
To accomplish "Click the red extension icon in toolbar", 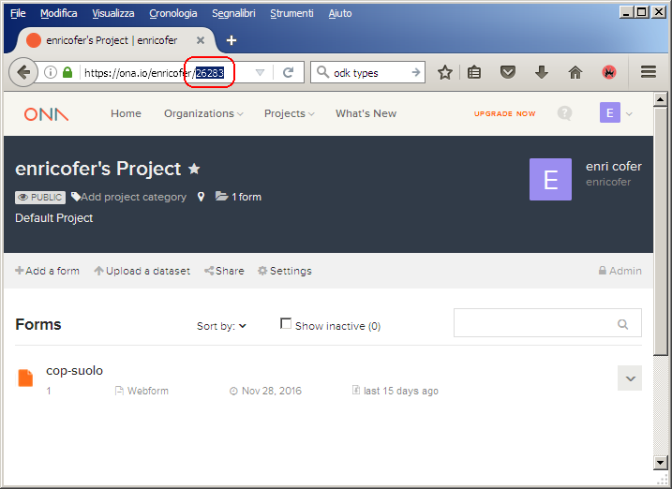I will click(609, 72).
